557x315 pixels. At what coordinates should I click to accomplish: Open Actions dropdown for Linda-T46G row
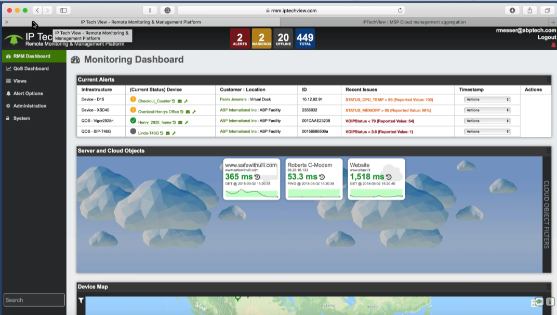pos(487,132)
